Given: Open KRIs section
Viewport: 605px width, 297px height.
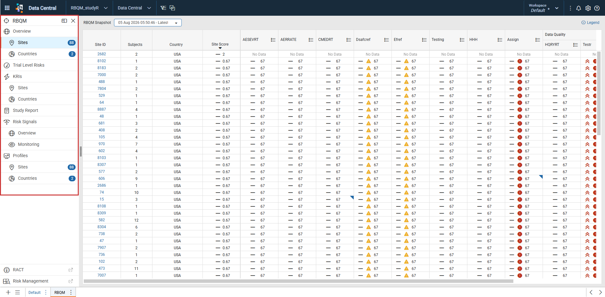Looking at the screenshot, I should tap(39, 76).
